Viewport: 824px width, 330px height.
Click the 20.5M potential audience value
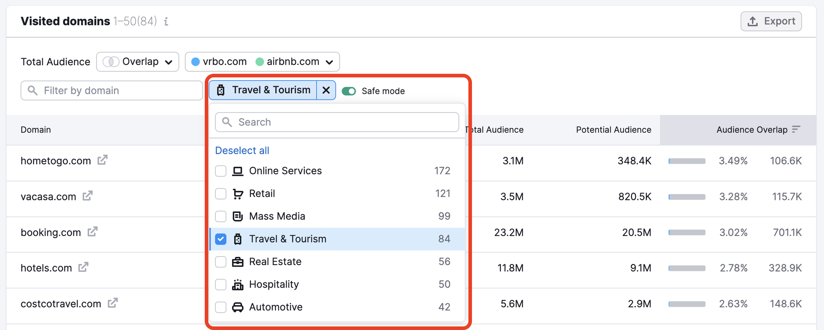[637, 233]
